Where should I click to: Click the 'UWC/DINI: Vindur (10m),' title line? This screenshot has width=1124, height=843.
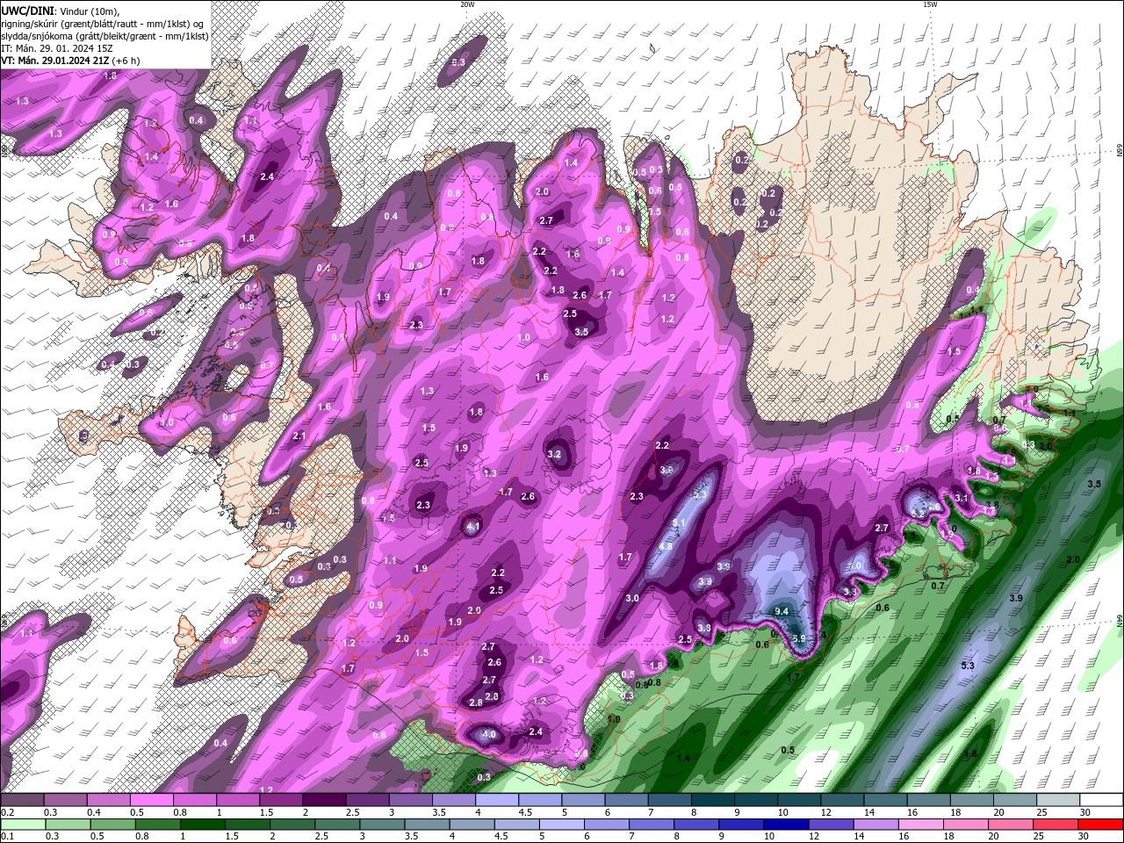pyautogui.click(x=60, y=10)
